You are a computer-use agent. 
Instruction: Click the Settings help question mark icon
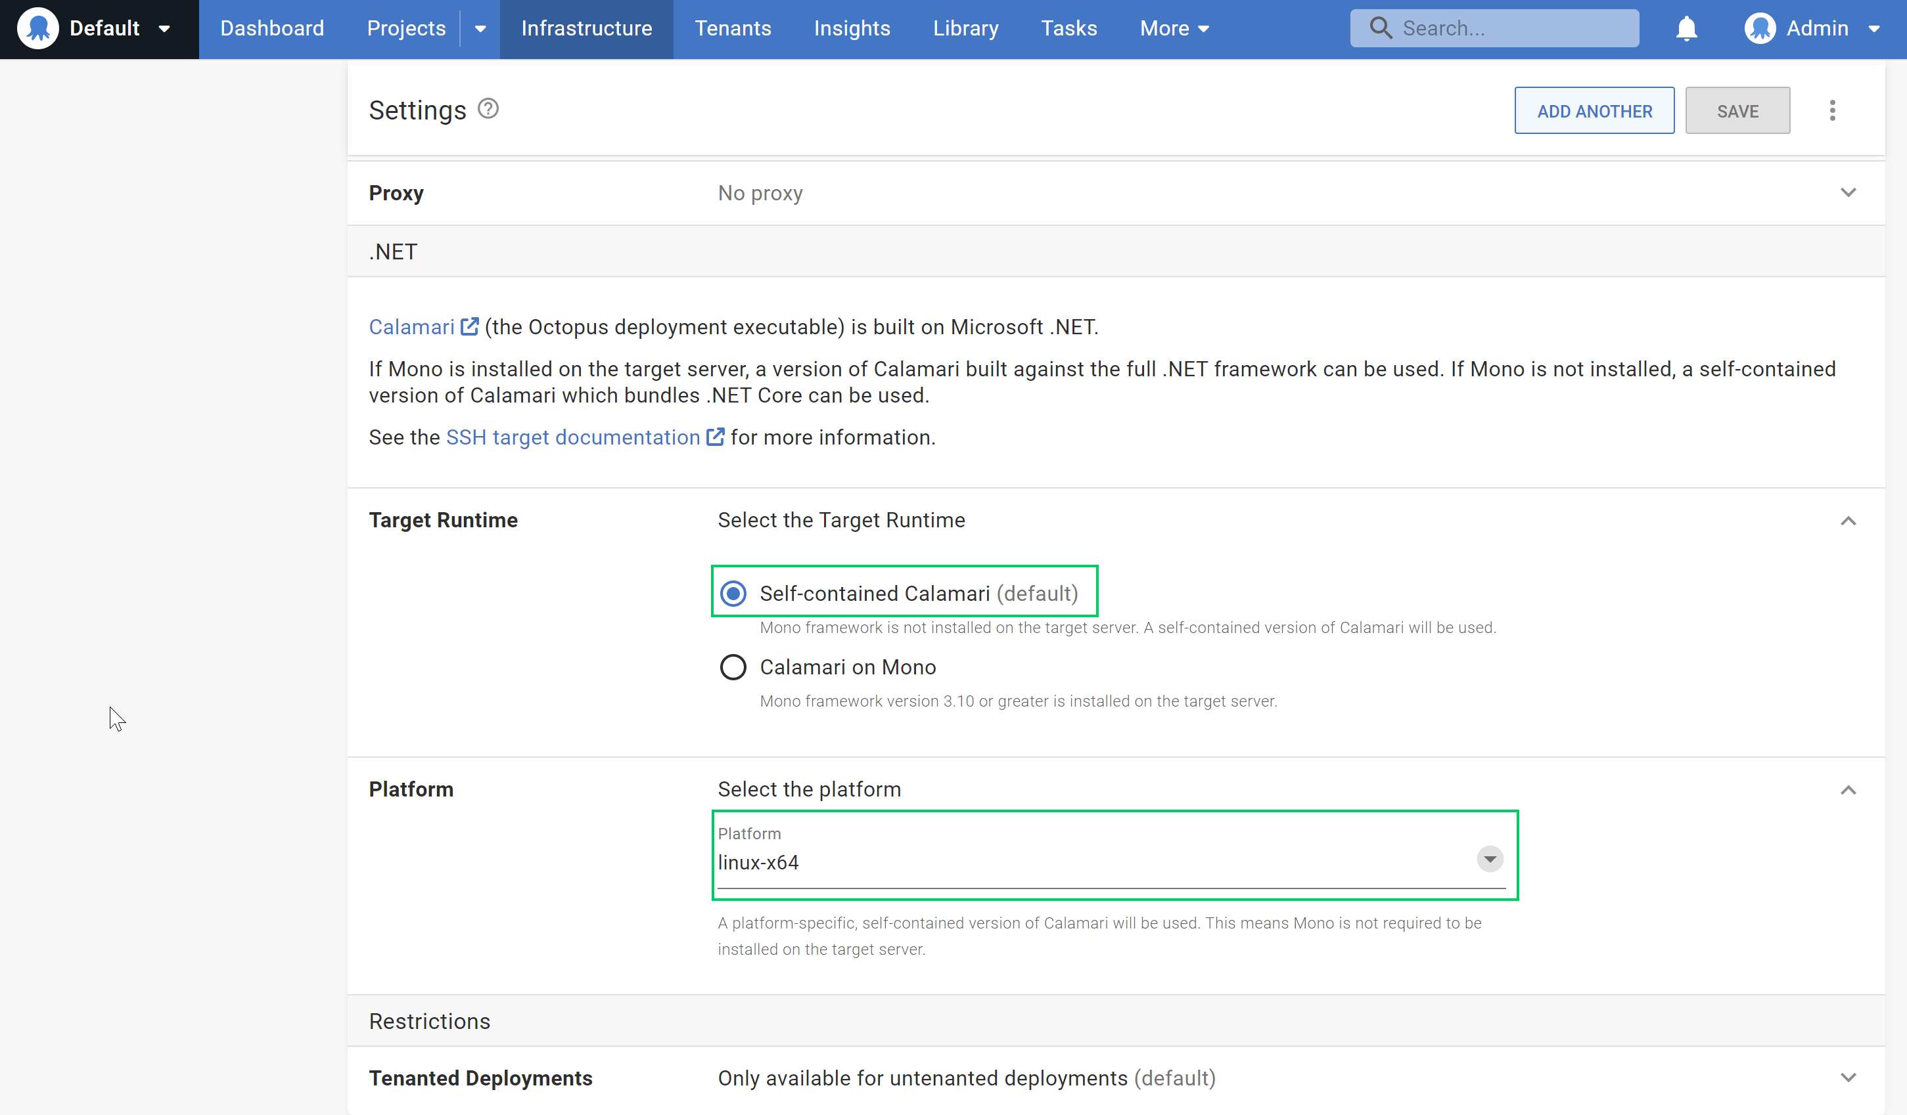488,108
